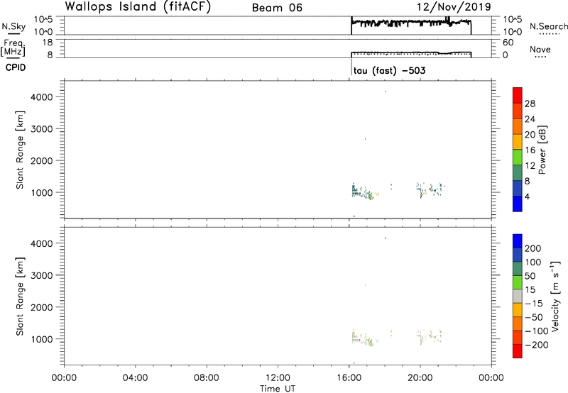Image resolution: width=568 pixels, height=393 pixels.
Task: Click the '200' velocity colorbar value
Action: pyautogui.click(x=533, y=248)
